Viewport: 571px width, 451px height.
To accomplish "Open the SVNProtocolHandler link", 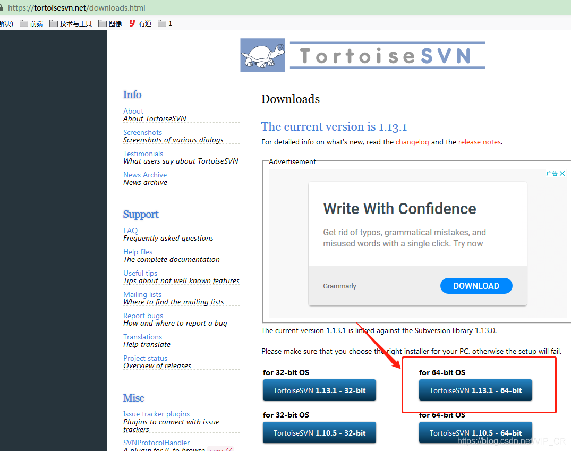I will click(156, 443).
